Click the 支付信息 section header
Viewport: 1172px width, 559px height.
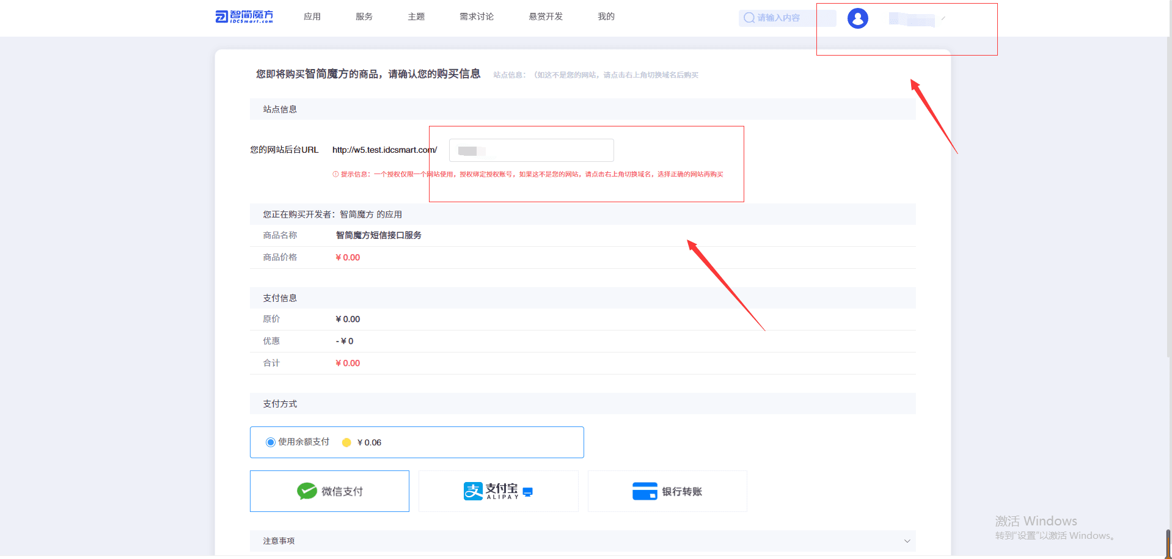click(583, 298)
